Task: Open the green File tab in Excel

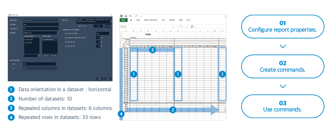Action: click(x=123, y=20)
